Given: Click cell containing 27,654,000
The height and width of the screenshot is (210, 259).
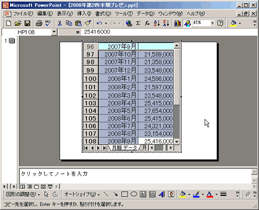Looking at the screenshot, I should 156,111.
